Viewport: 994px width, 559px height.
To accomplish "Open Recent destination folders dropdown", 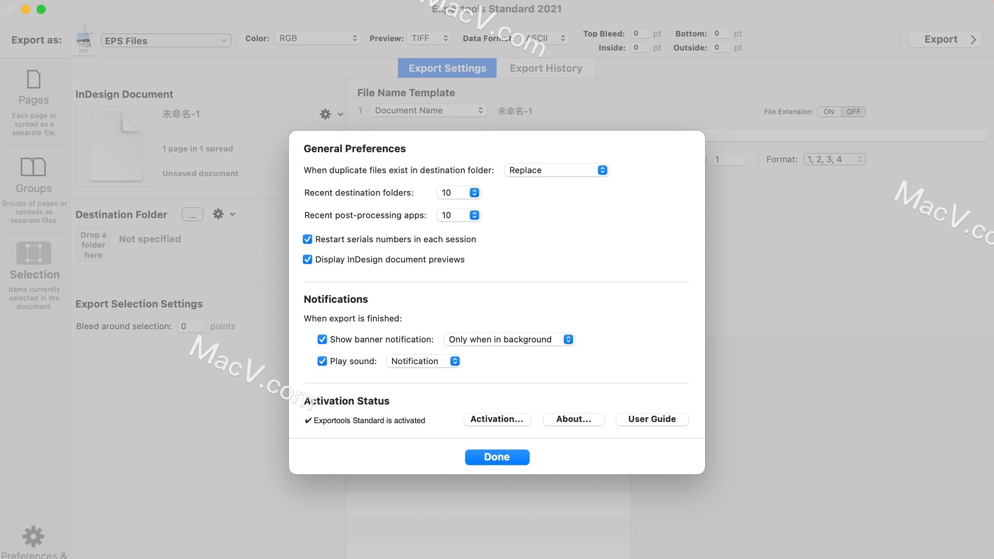I will pos(459,193).
